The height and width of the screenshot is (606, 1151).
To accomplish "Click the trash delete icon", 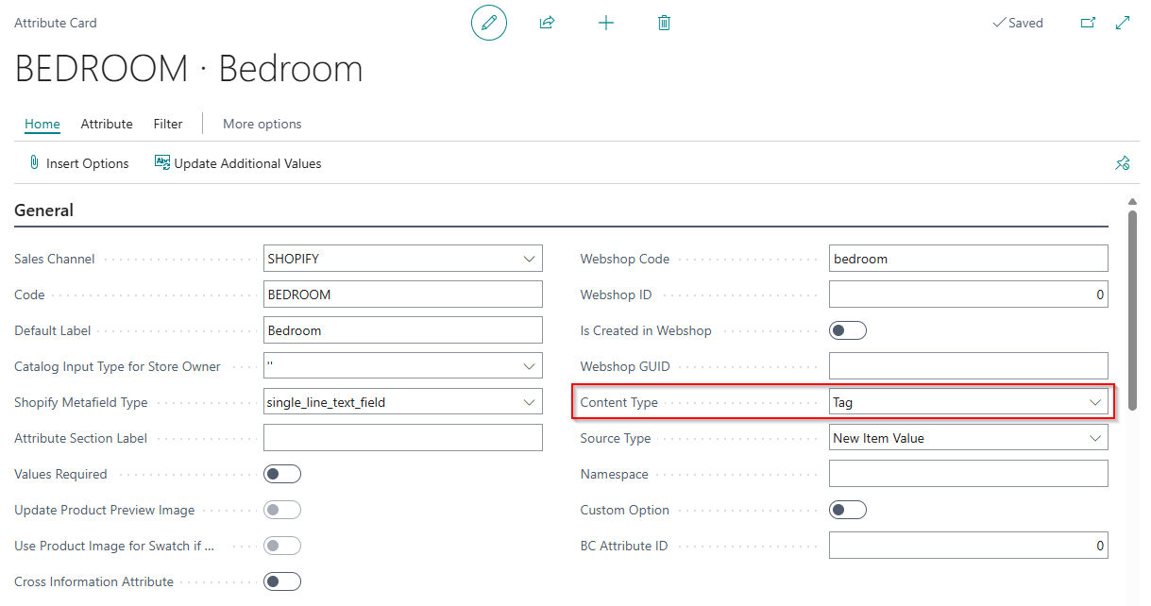I will coord(664,23).
